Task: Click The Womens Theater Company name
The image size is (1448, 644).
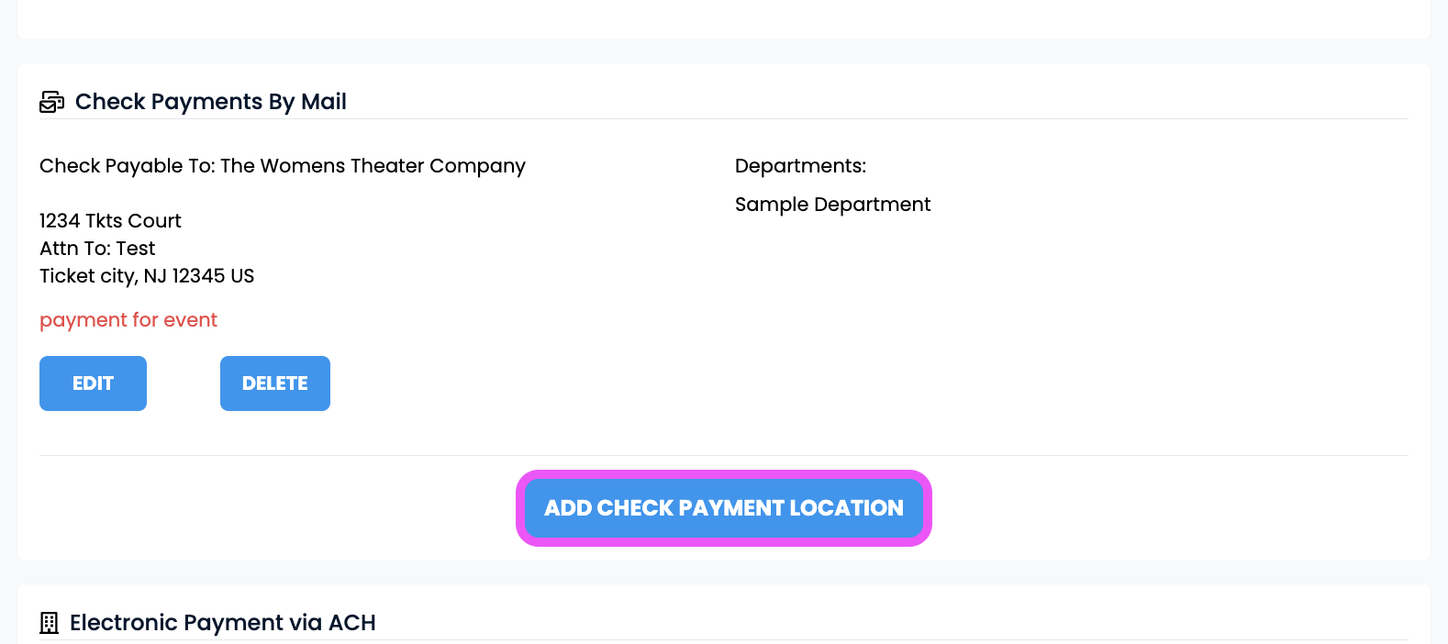Action: 373,166
